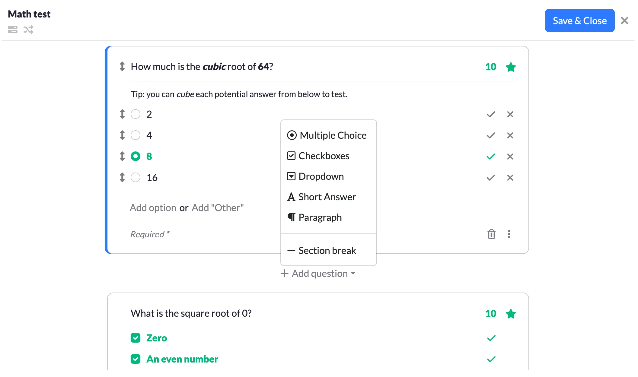Choose Dropdown question type from the menu
This screenshot has height=377, width=638.
[x=321, y=176]
